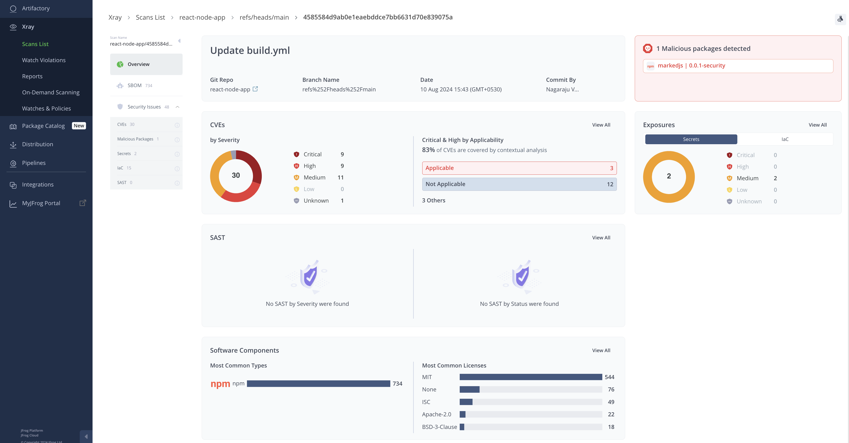This screenshot has width=849, height=443.
Task: Click the Artifactory sidebar icon
Action: point(13,9)
